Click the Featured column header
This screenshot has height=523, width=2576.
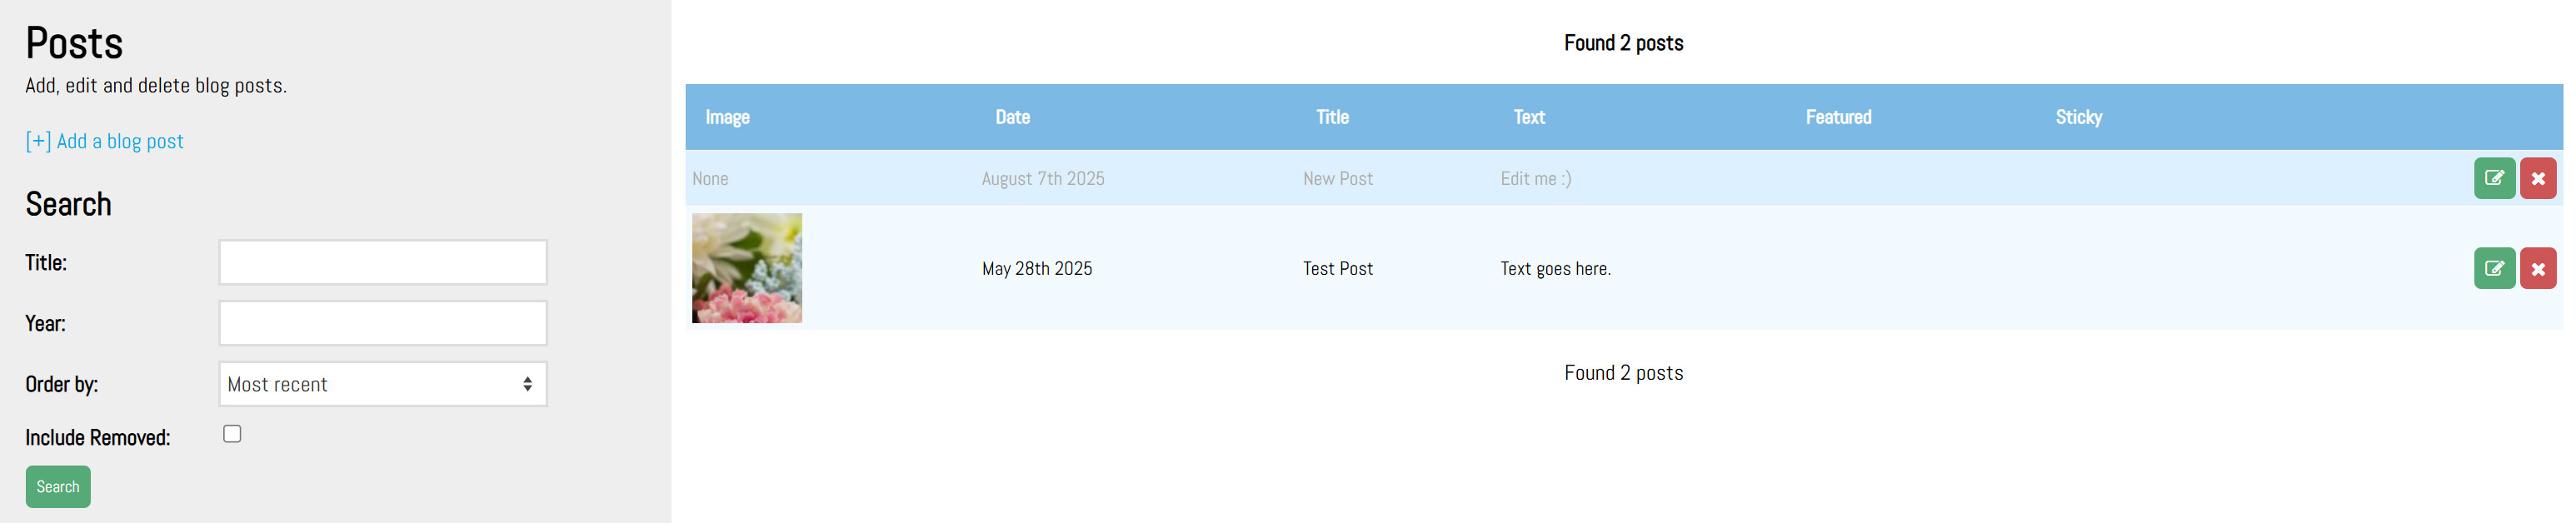point(1838,117)
